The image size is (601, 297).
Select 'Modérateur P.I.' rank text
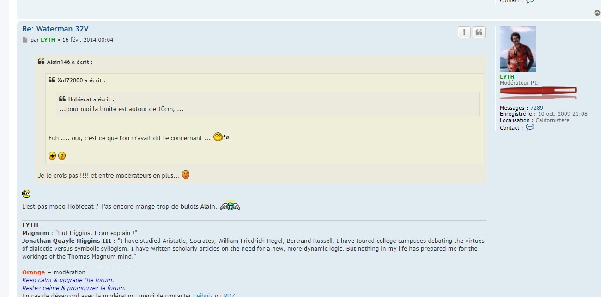coord(519,83)
